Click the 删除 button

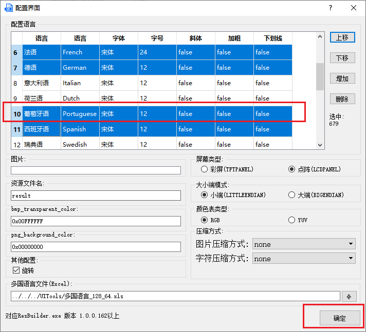(342, 99)
